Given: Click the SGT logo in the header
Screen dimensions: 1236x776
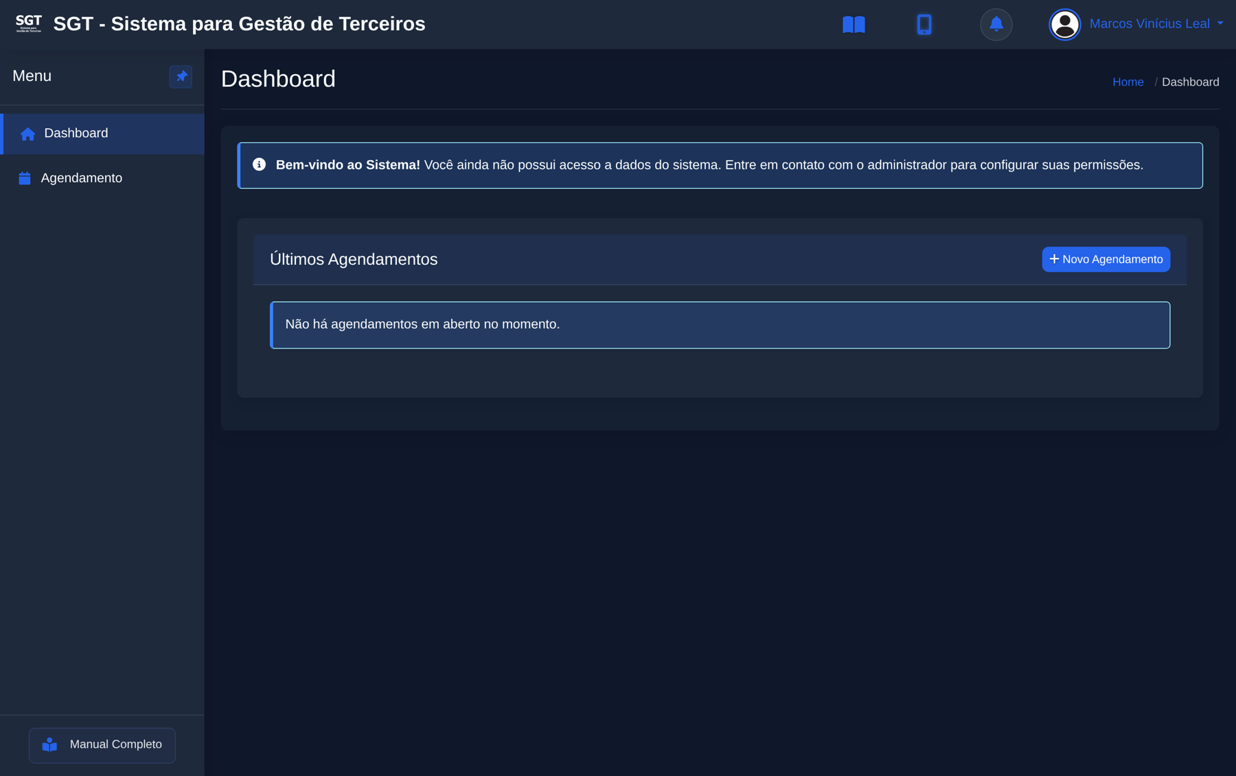Looking at the screenshot, I should (28, 24).
